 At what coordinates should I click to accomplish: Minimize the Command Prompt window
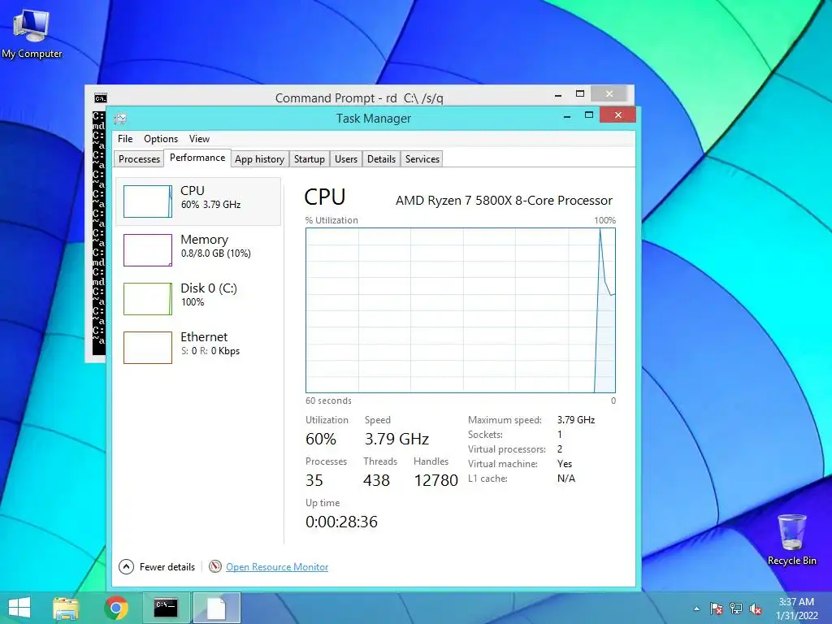click(558, 95)
